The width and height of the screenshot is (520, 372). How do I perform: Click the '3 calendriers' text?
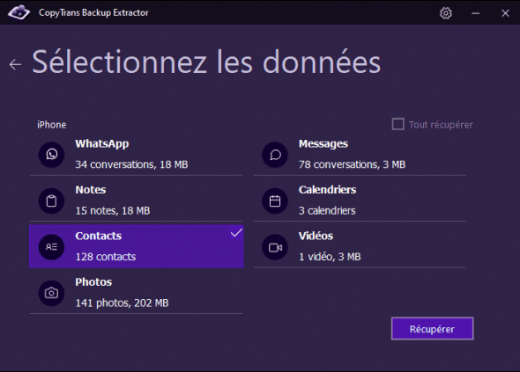(327, 211)
